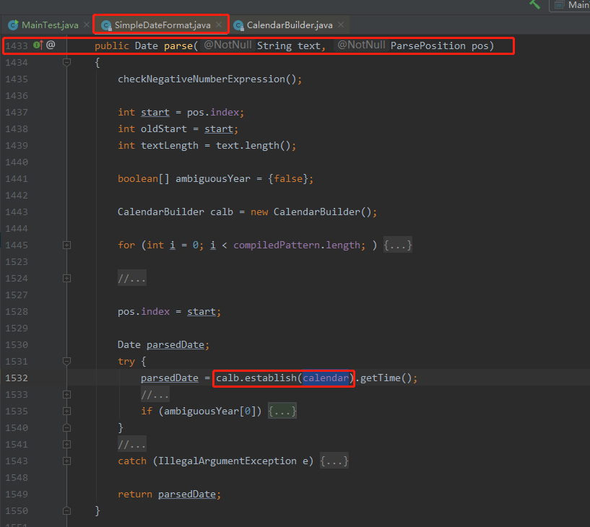Click the compiledPattern field reference
The height and width of the screenshot is (527, 590).
point(277,245)
